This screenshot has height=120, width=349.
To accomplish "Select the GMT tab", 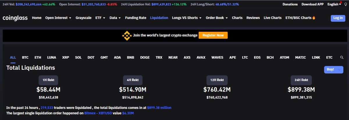I will click(x=104, y=58).
